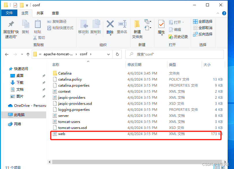Click title bar new folder icon
Image resolution: width=234 pixels, height=169 pixels.
tap(22, 5)
